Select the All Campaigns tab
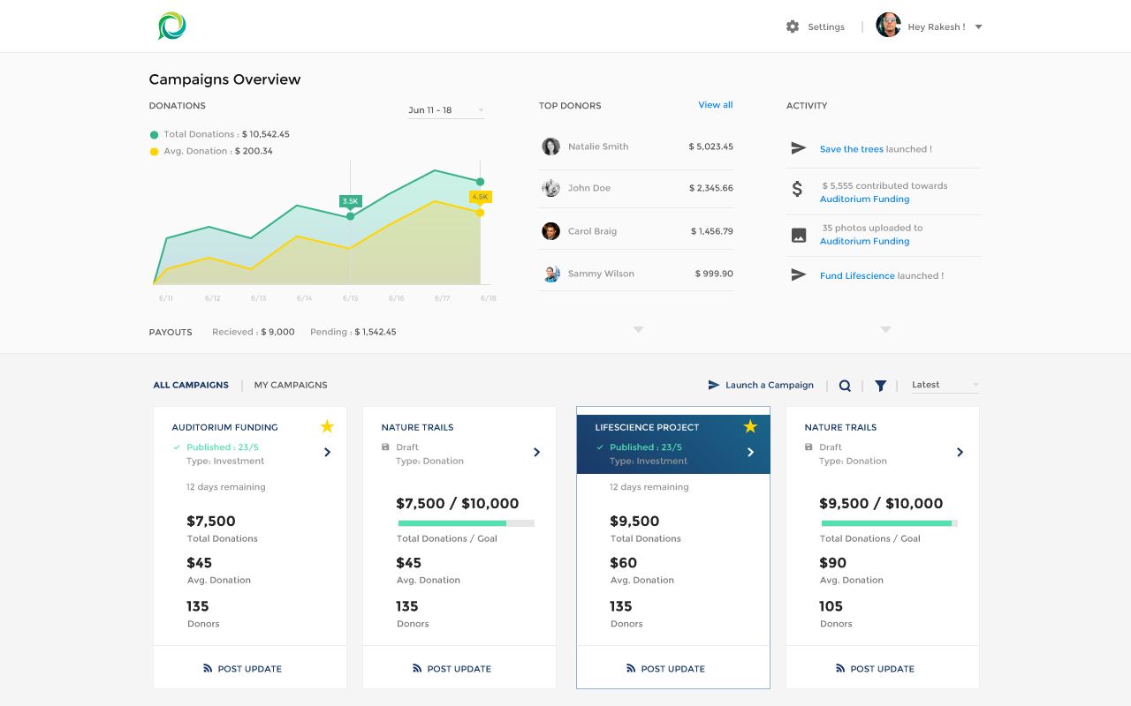This screenshot has width=1131, height=706. coord(191,385)
